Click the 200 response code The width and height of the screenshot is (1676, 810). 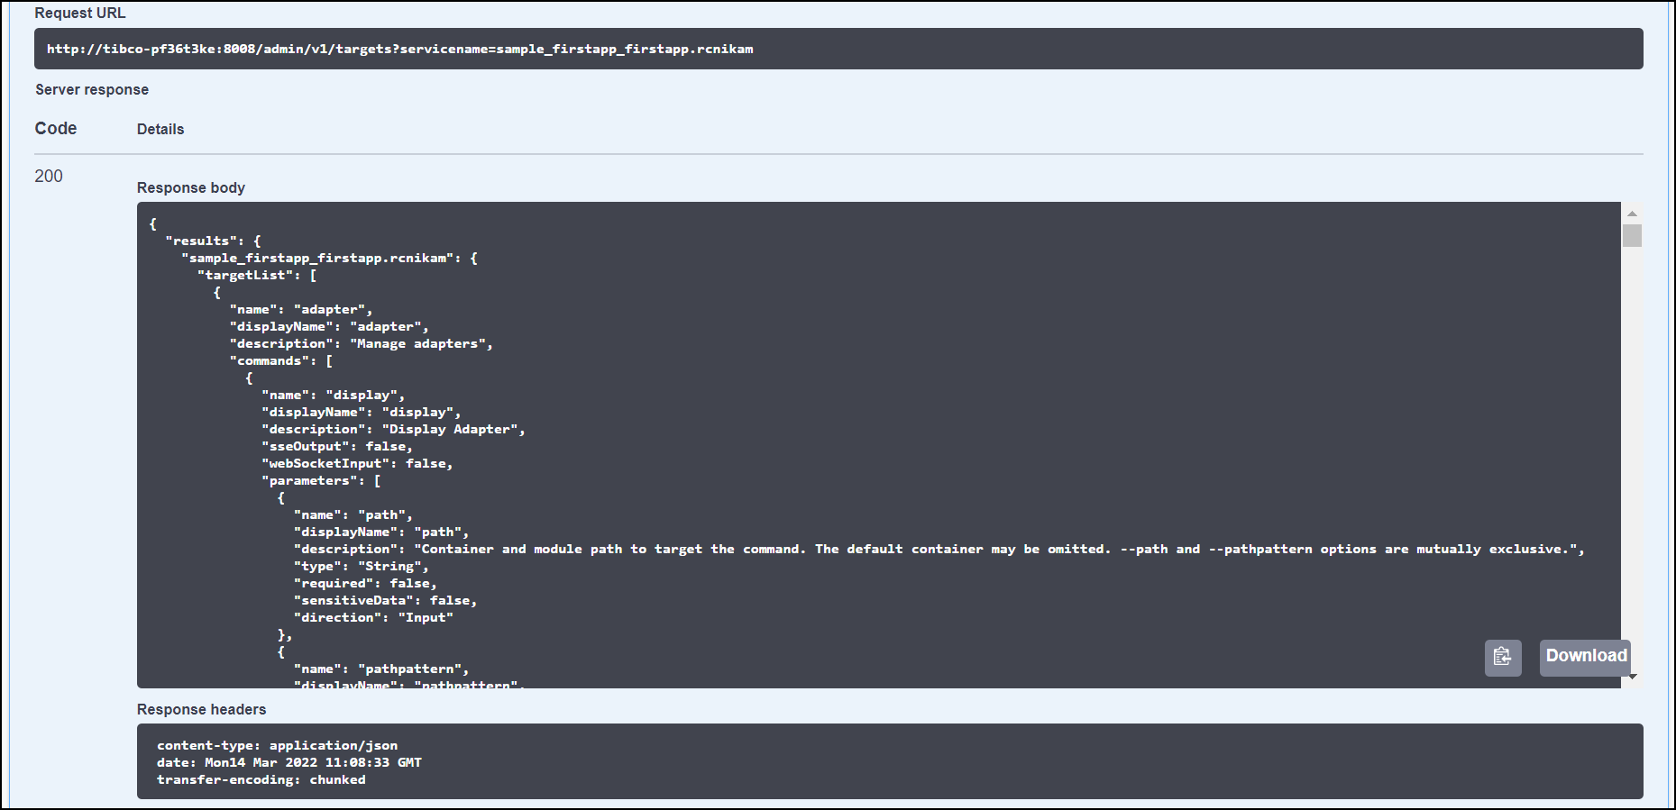pyautogui.click(x=49, y=177)
